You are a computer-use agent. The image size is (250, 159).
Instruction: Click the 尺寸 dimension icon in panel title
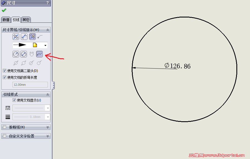3,3
